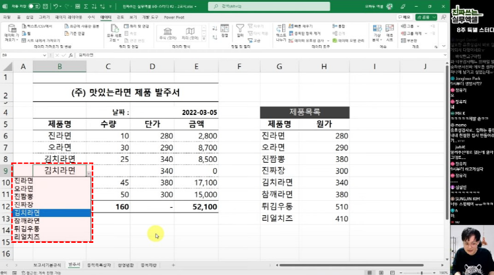Toggle the AutoSave switch in title bar
The height and width of the screenshot is (275, 494).
(x=34, y=6)
